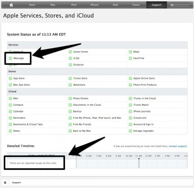This screenshot has width=194, height=188.
Task: Click the FaceTime status indicator
Action: [x=131, y=58]
